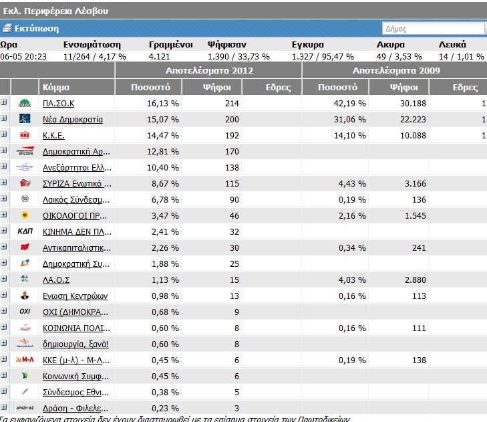This screenshot has height=422, width=487.
Task: Click the 2012 Ποσοστό column header
Action: click(148, 87)
